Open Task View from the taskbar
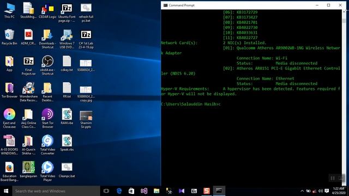 (106, 191)
